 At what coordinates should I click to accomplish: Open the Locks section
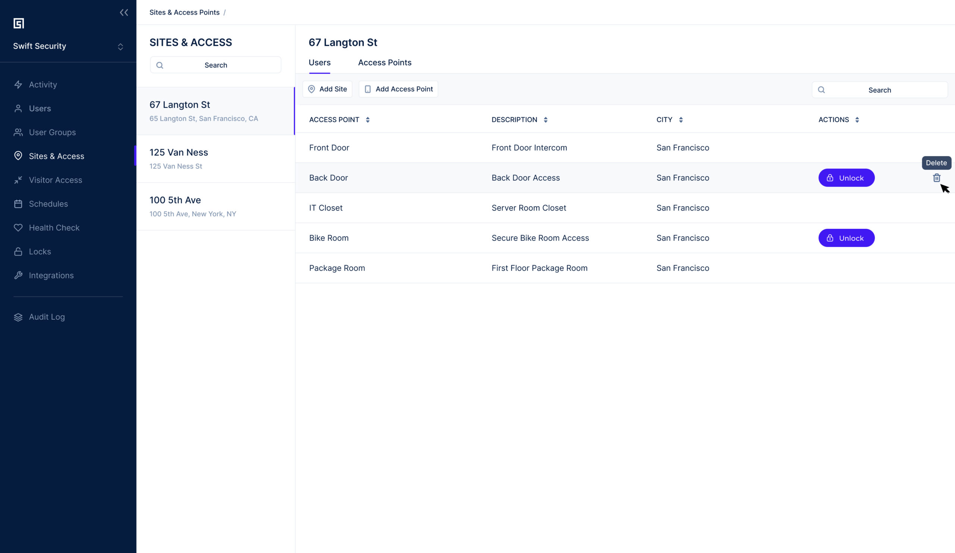[40, 251]
